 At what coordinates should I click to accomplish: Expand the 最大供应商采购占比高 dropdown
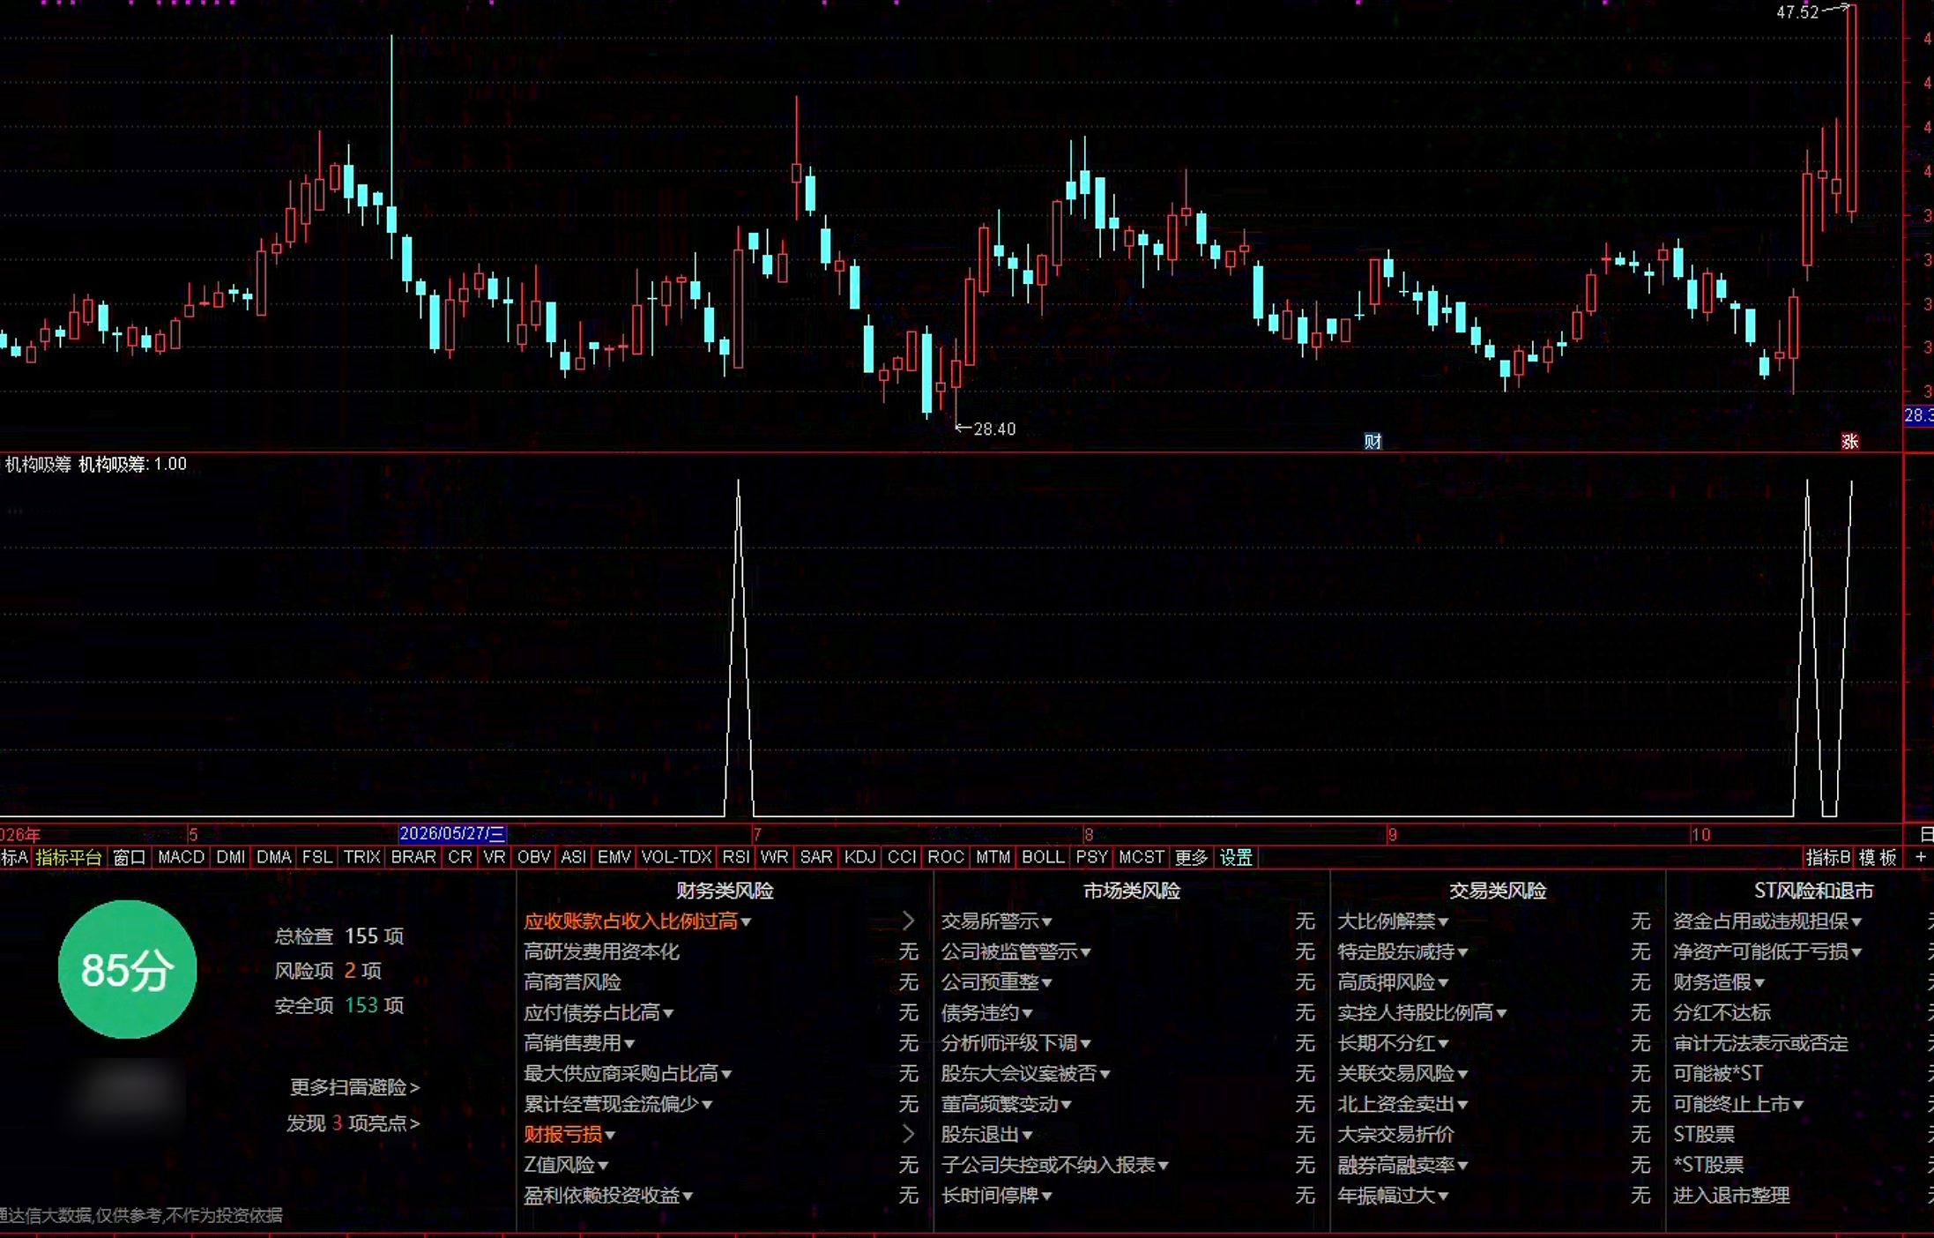pos(726,1075)
